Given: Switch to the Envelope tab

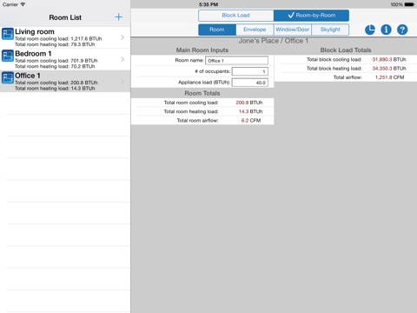Looking at the screenshot, I should pyautogui.click(x=255, y=30).
